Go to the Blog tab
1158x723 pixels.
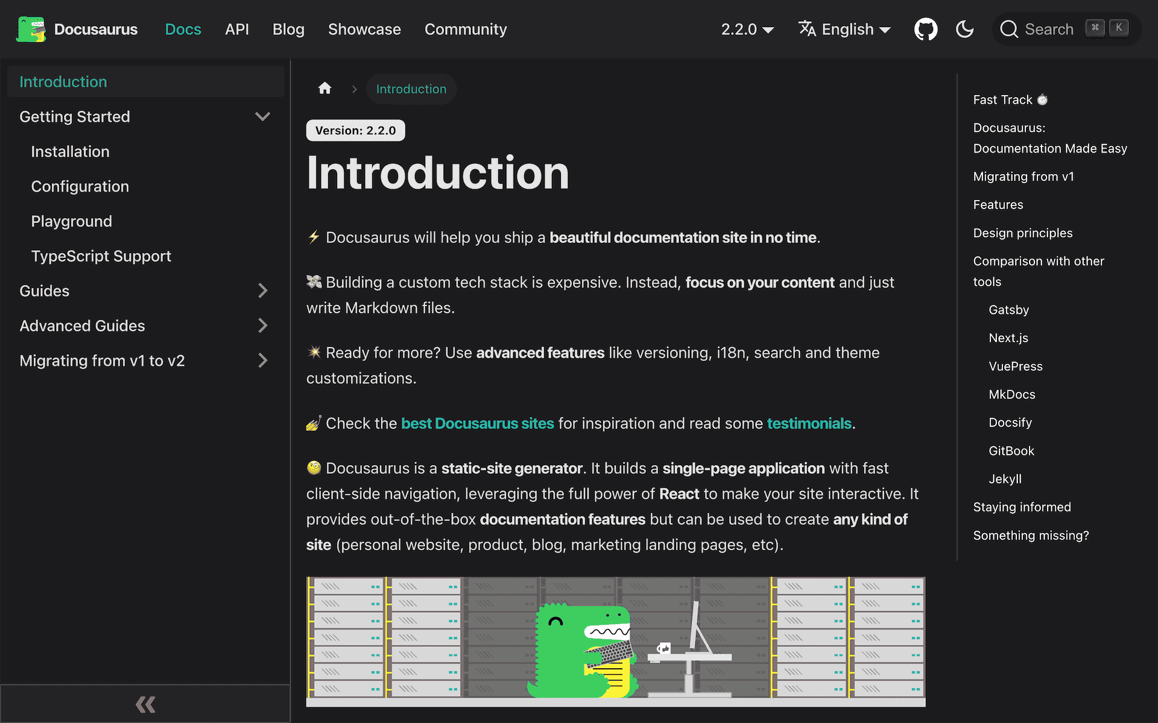[288, 29]
